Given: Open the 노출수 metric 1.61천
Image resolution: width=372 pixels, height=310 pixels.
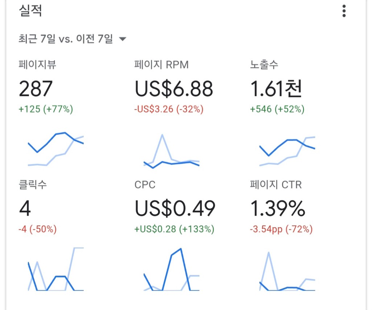Looking at the screenshot, I should 276,89.
